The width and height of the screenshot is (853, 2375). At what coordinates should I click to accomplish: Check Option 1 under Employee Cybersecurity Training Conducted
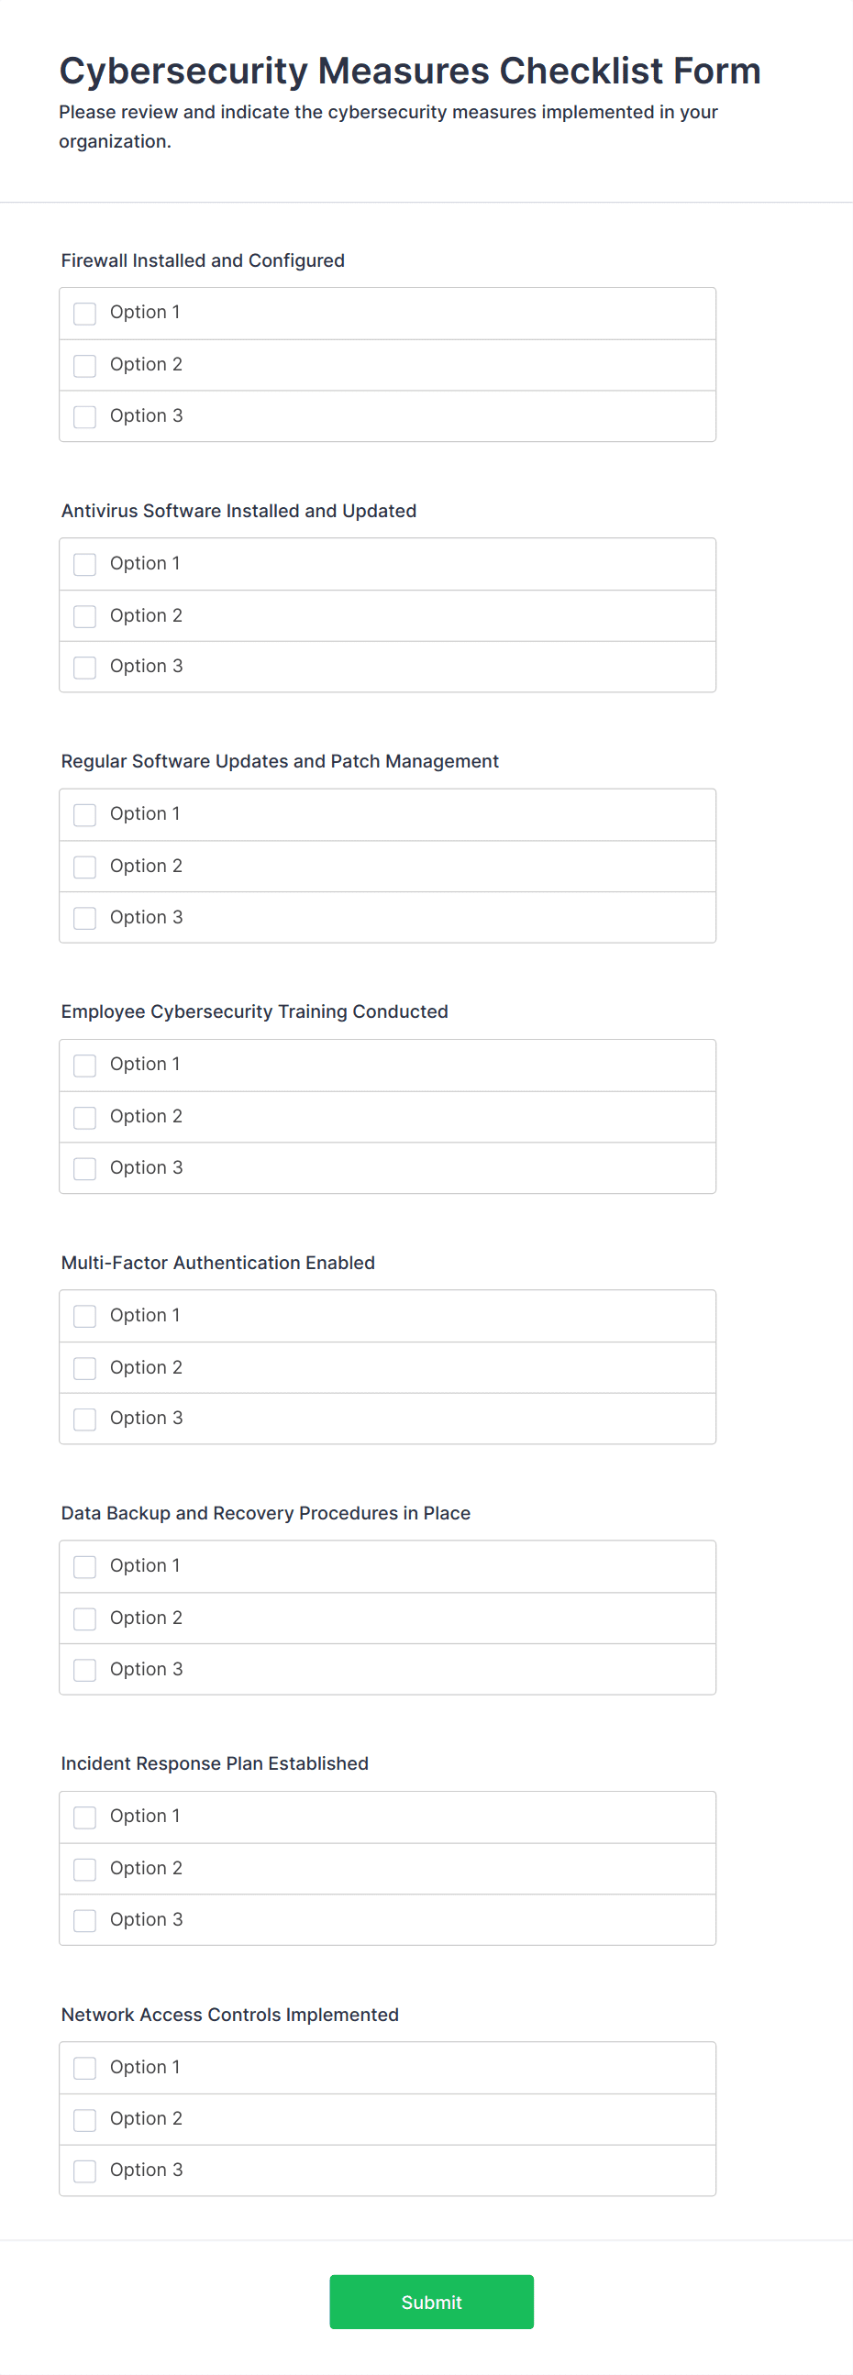pyautogui.click(x=83, y=1065)
